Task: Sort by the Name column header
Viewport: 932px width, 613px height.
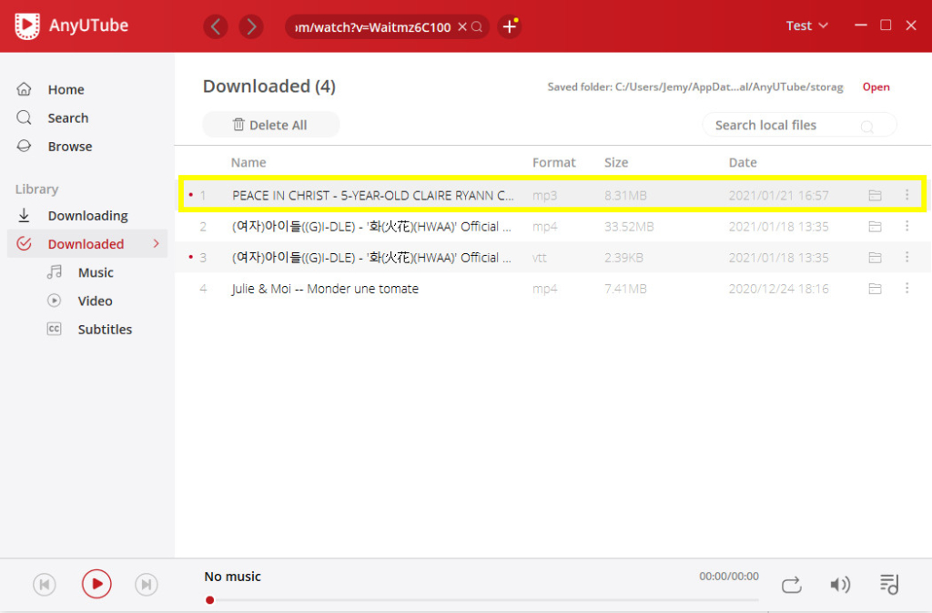Action: pos(248,162)
